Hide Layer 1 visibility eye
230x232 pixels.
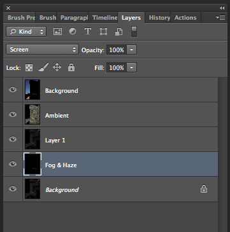[x=13, y=139]
